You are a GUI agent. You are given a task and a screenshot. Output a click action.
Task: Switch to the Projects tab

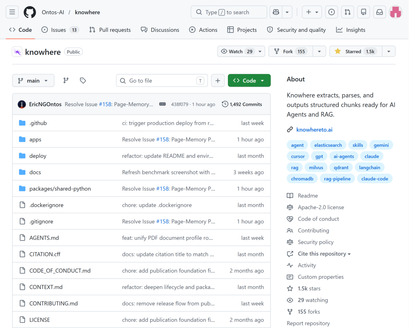point(242,30)
